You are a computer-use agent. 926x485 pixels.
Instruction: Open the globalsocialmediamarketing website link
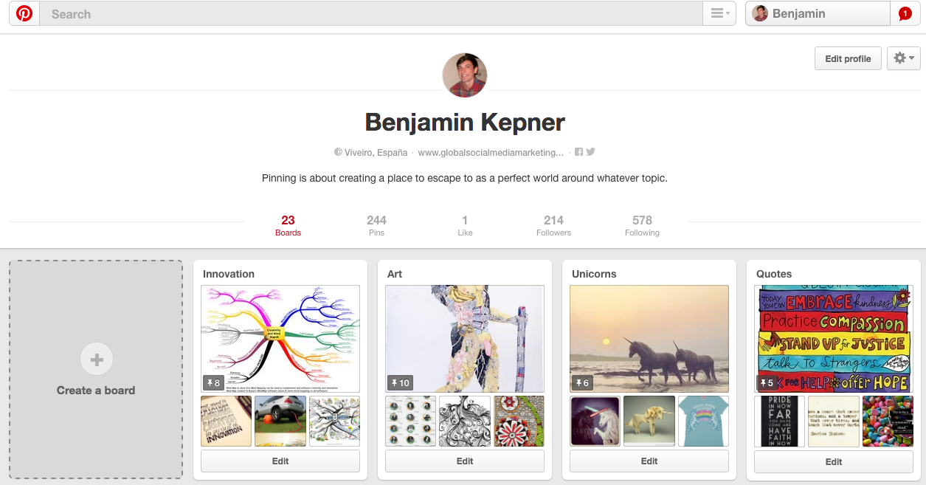[491, 153]
